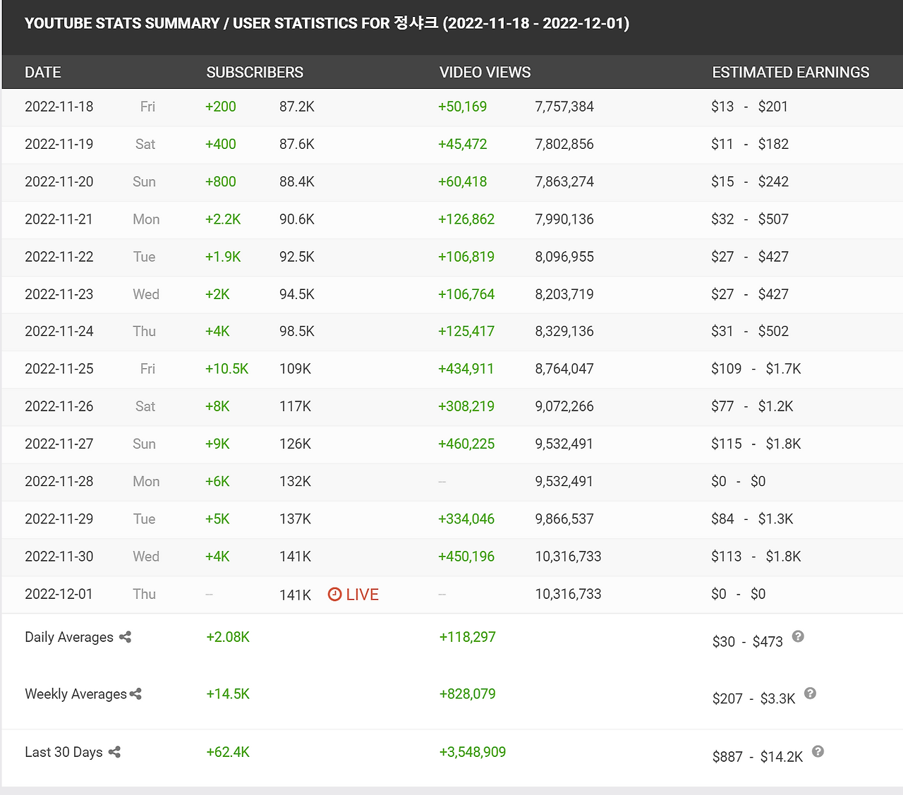This screenshot has width=903, height=795.
Task: Click the help icon next to $887 - $14.2K
Action: (x=818, y=751)
